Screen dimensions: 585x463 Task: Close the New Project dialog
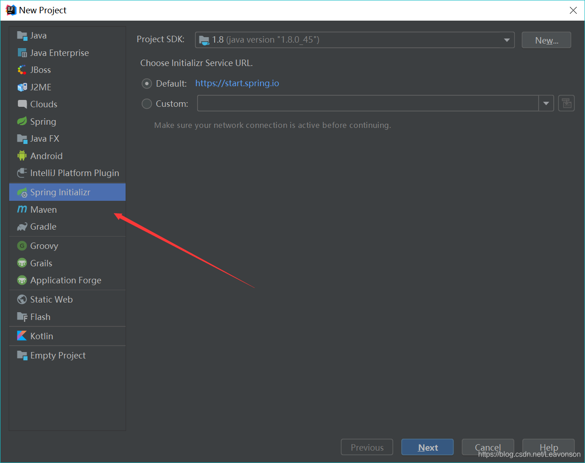coord(573,10)
